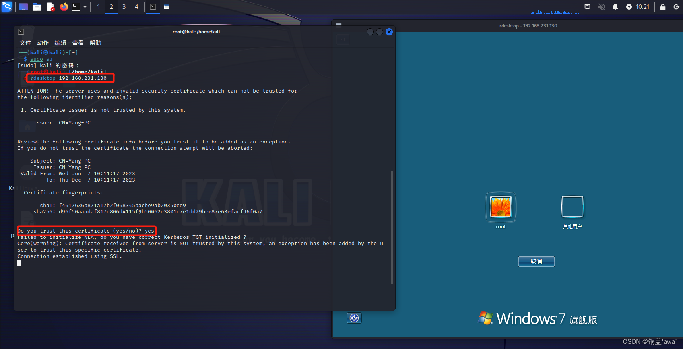The width and height of the screenshot is (683, 349).
Task: Open the 帮助 menu in terminal
Action: point(95,43)
